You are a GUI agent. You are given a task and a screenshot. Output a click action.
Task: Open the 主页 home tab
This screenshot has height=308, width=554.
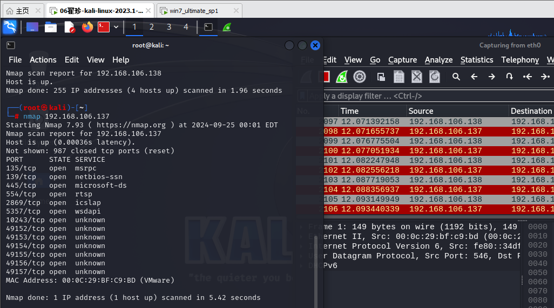(x=23, y=11)
